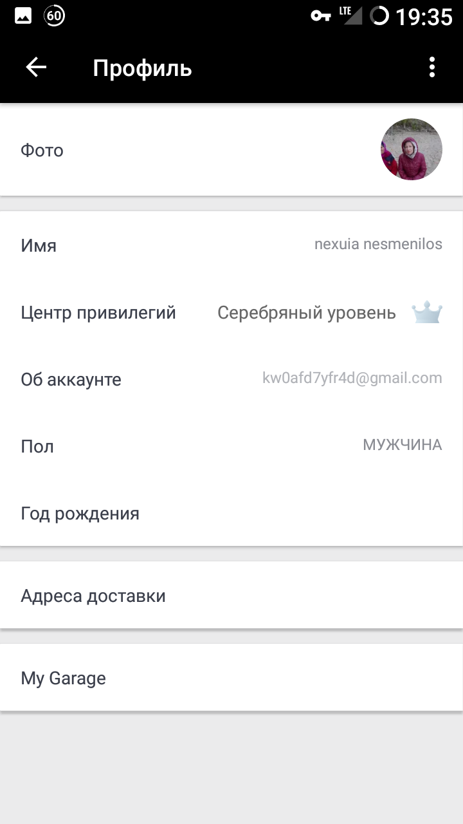This screenshot has height=824, width=463.
Task: Select the Год рождения row
Action: click(x=232, y=513)
